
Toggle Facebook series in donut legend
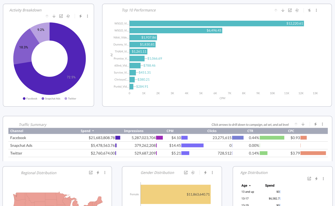point(30,99)
